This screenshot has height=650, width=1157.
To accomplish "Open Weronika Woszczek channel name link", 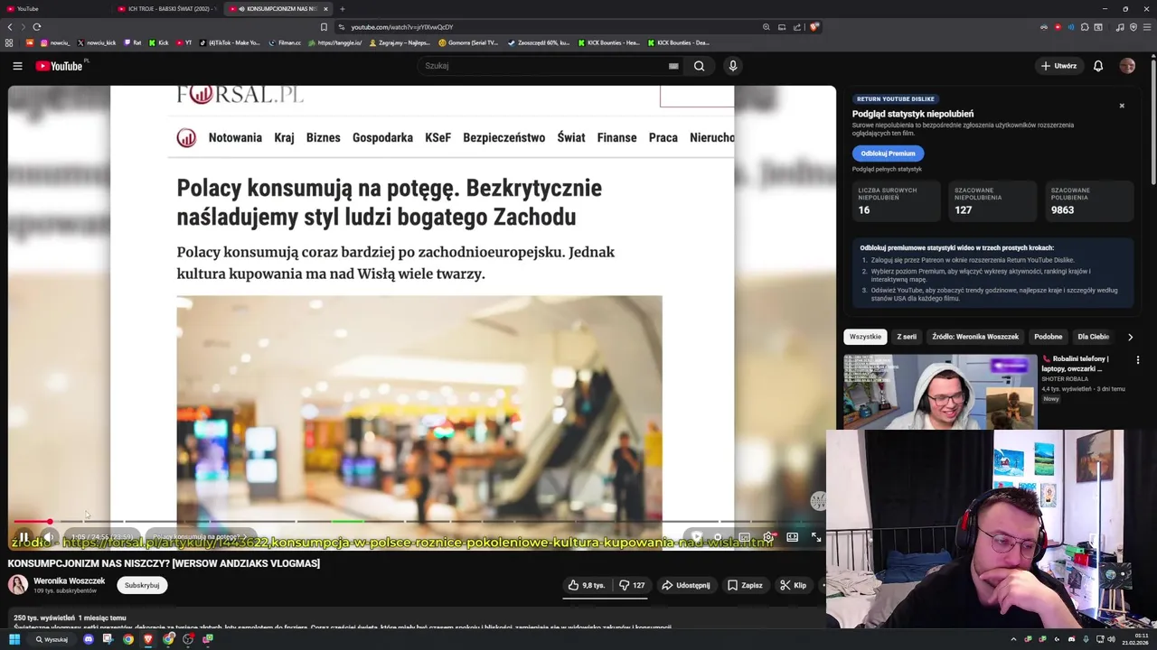I will tap(70, 580).
